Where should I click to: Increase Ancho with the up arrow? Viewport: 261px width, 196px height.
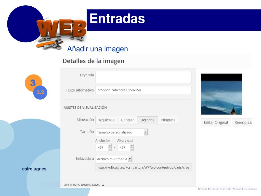(x=110, y=146)
